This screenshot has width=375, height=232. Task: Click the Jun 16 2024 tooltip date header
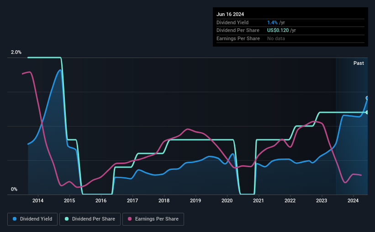pos(230,14)
